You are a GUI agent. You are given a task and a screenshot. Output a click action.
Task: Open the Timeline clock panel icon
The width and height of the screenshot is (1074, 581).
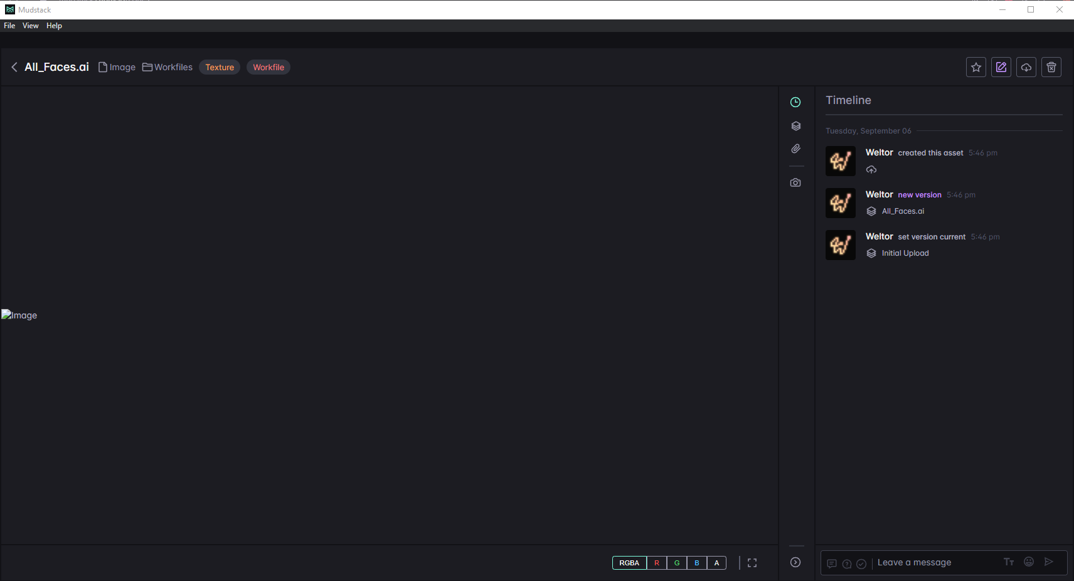point(795,102)
